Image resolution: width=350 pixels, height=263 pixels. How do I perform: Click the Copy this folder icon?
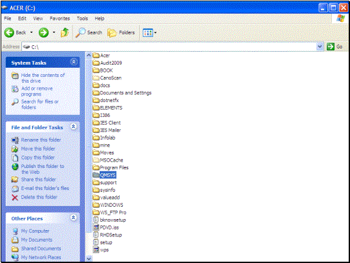click(15, 158)
